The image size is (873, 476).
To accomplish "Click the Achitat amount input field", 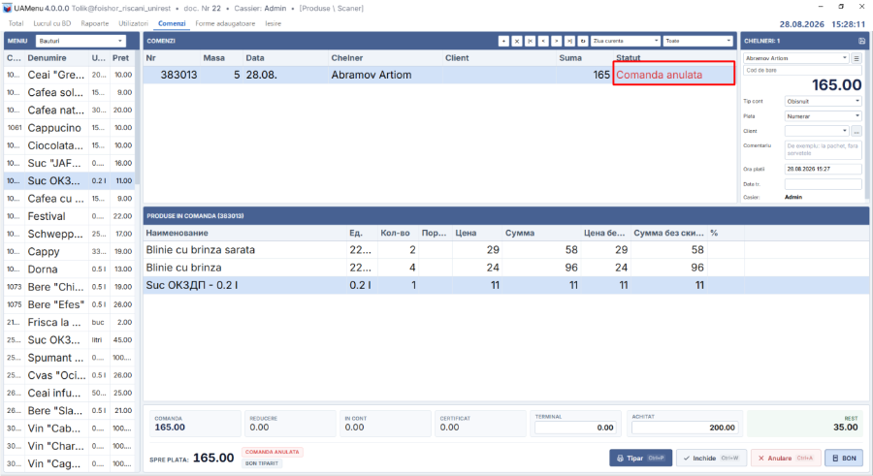I will tap(685, 428).
